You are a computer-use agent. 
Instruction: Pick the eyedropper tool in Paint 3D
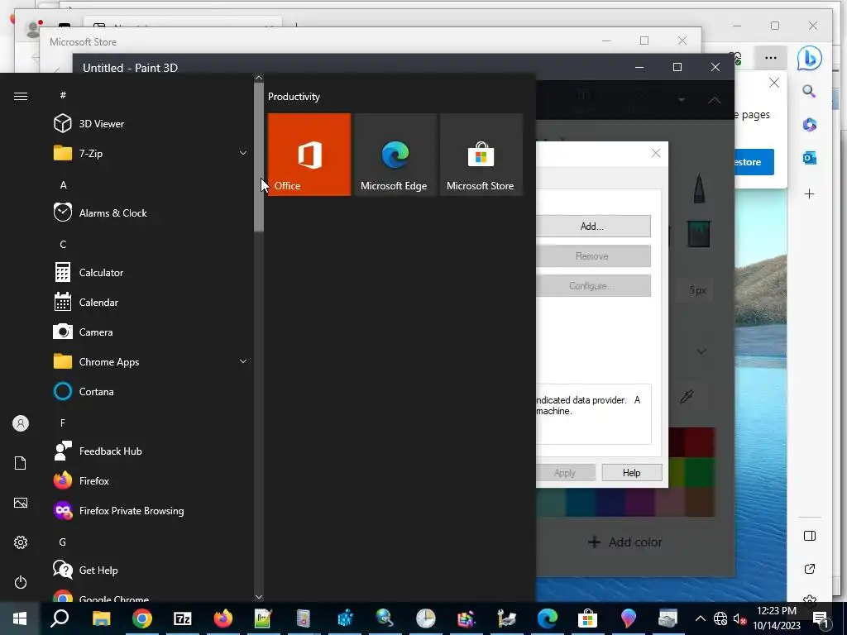(687, 397)
